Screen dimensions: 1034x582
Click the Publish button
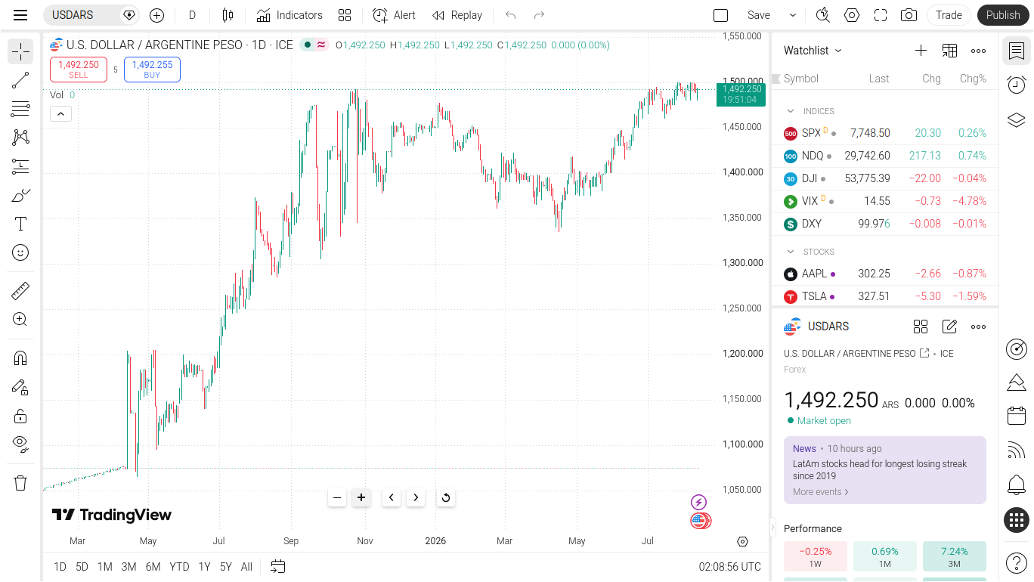[x=1003, y=15]
